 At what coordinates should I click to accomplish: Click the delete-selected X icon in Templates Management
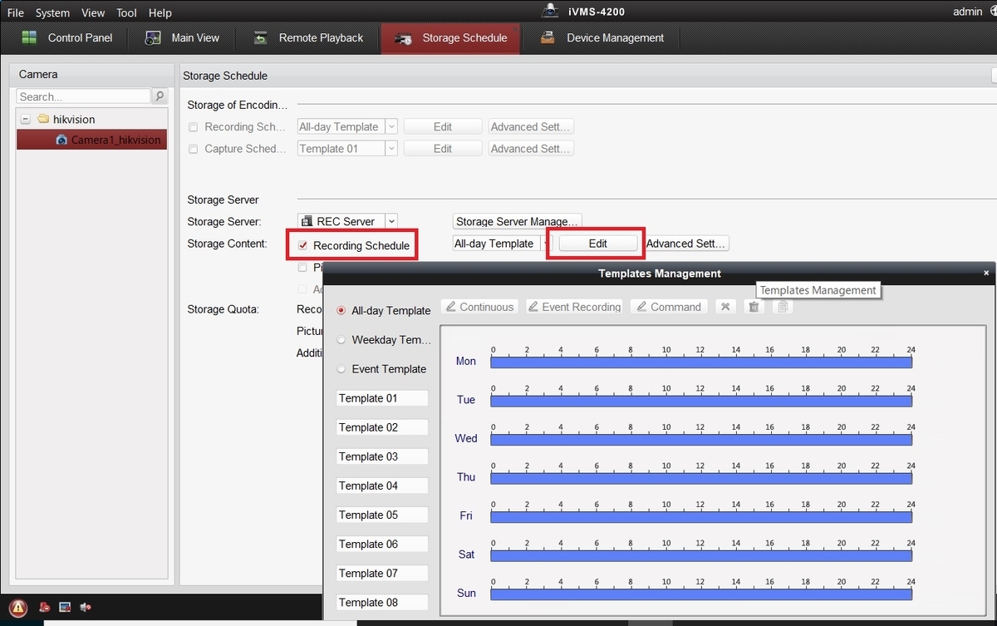point(725,307)
